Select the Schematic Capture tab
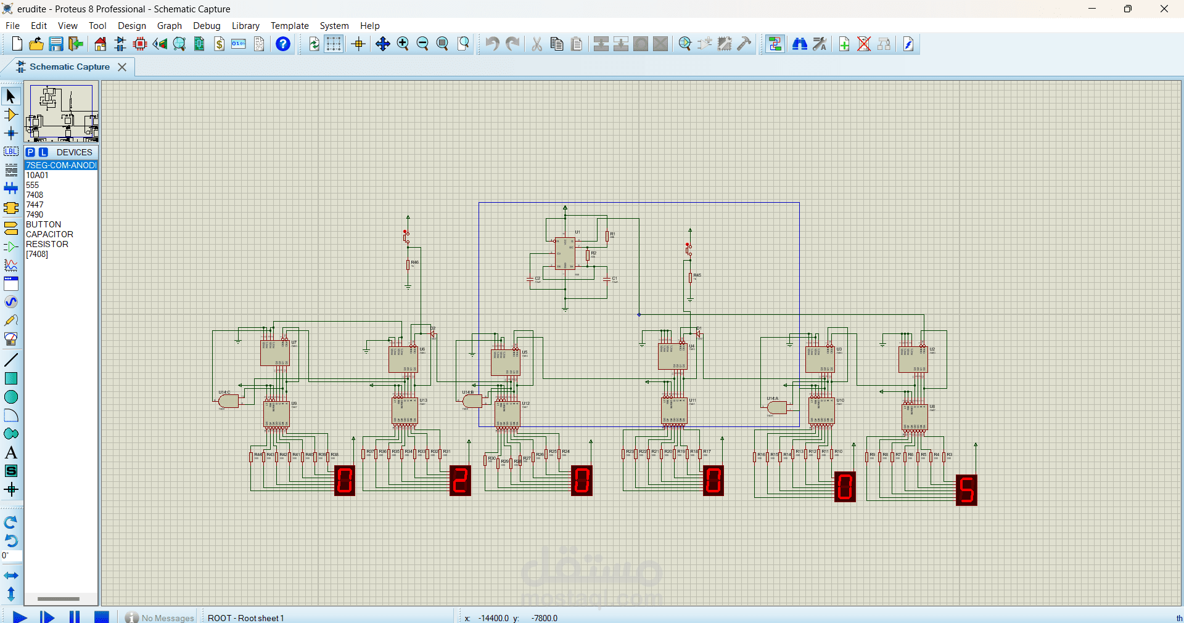 click(69, 67)
